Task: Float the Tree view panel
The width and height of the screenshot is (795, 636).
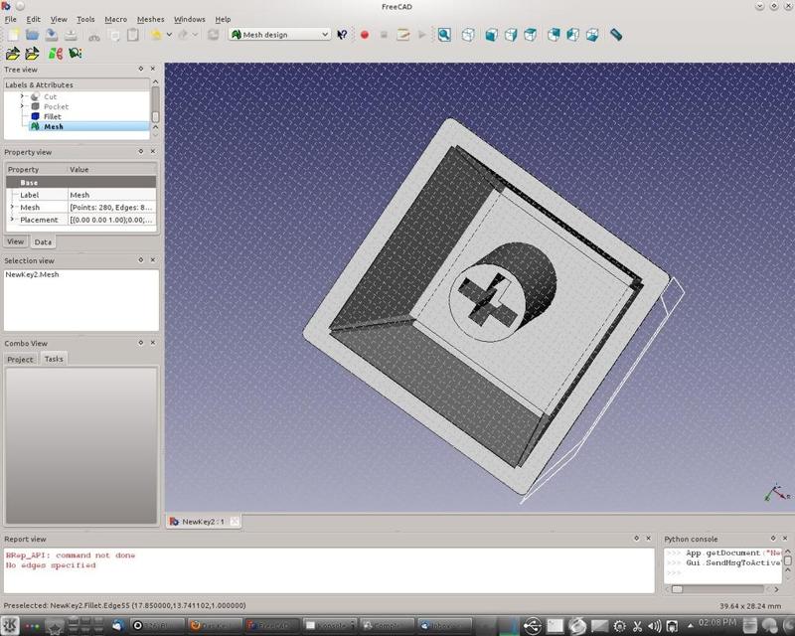Action: 141,70
